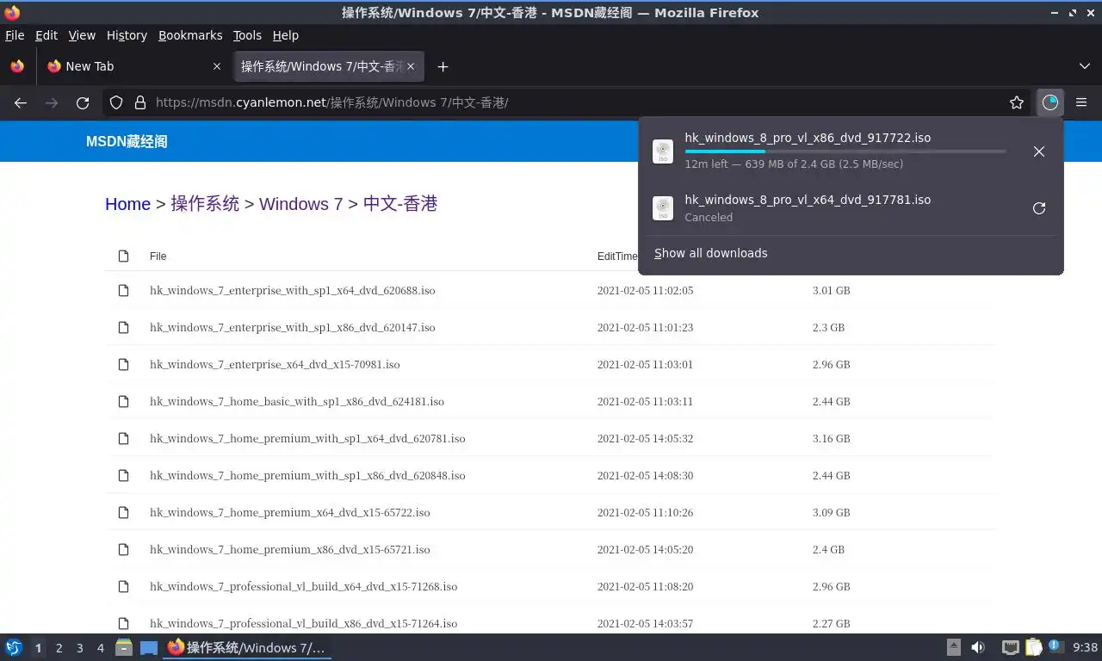Open the Help menu
1102x661 pixels.
[286, 35]
